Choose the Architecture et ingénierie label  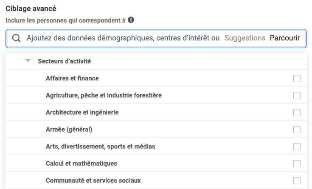coord(82,113)
